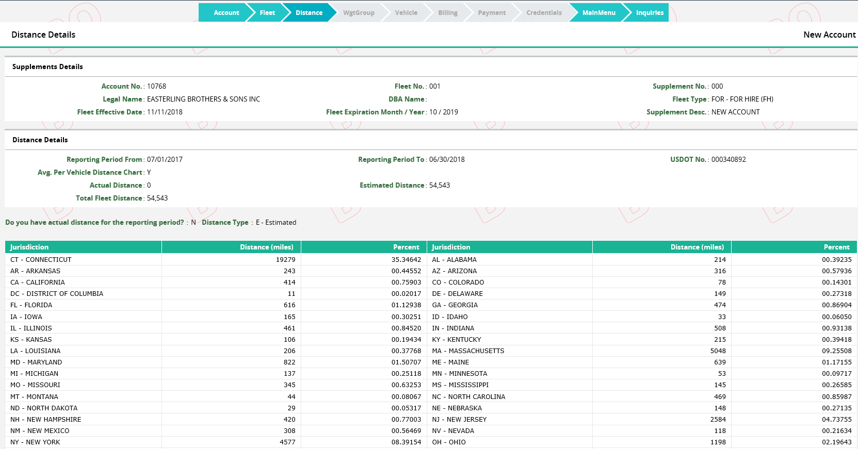
Task: Click USDOT number 000340892
Action: 729,159
